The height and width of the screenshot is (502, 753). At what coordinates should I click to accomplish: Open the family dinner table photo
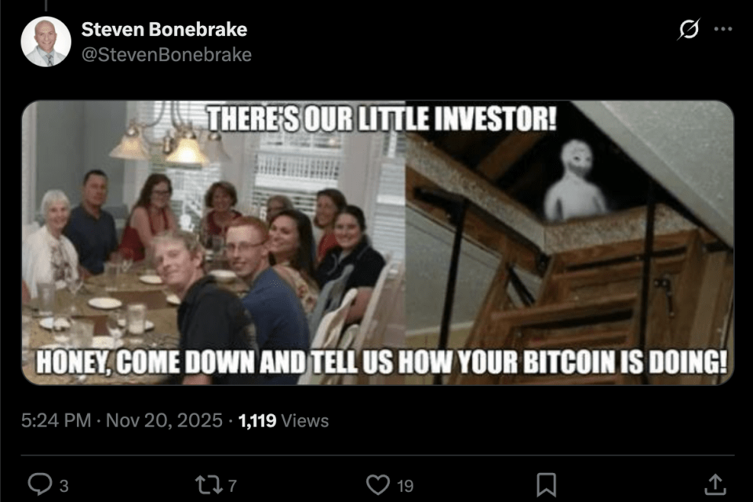pyautogui.click(x=213, y=242)
